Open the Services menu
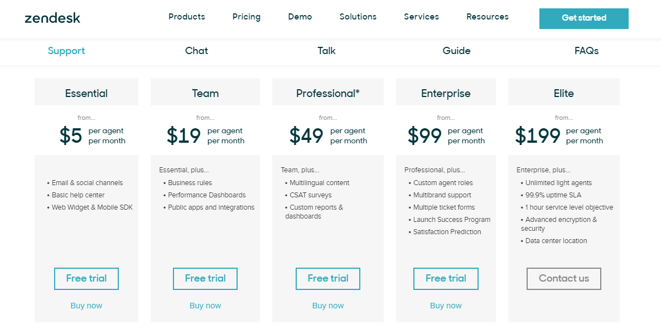 (422, 17)
